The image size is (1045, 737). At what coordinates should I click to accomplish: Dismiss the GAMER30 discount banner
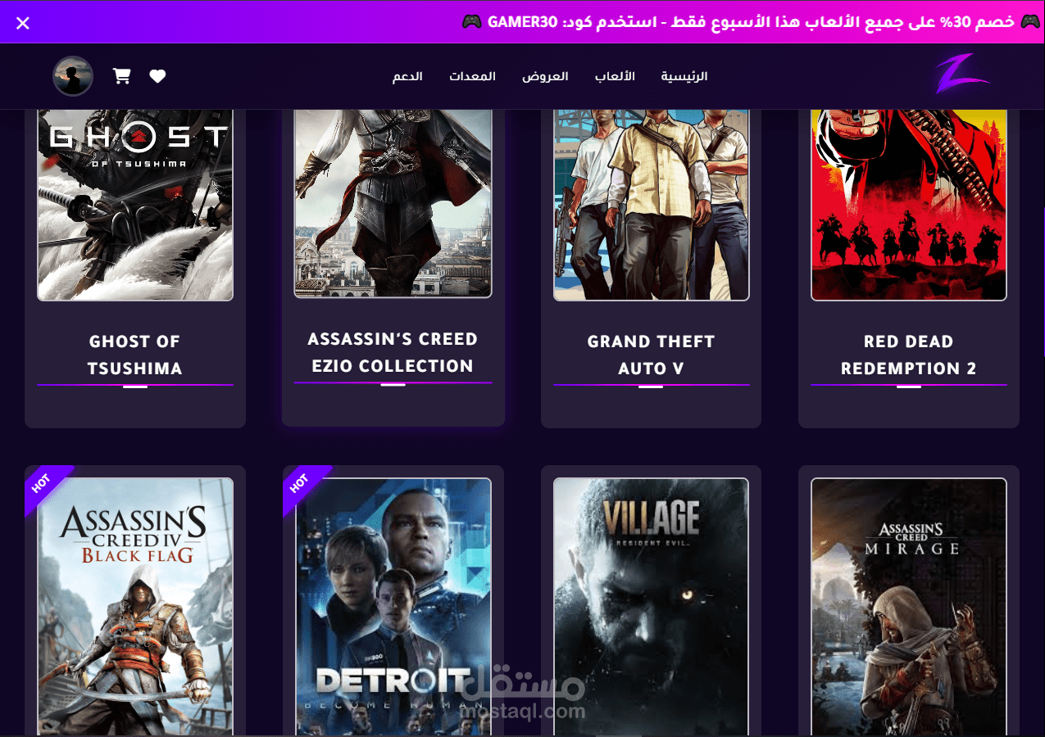click(23, 23)
